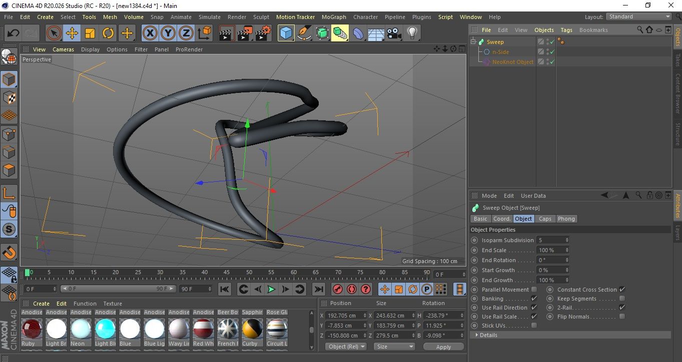Image resolution: width=682 pixels, height=362 pixels.
Task: Click the End Scale stepper arrows
Action: coord(567,250)
